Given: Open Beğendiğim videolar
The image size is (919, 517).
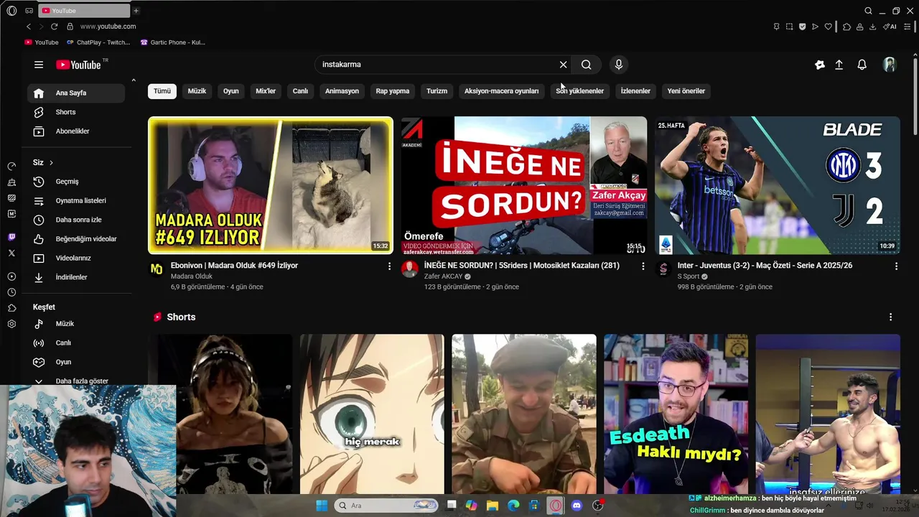Looking at the screenshot, I should tap(76, 238).
